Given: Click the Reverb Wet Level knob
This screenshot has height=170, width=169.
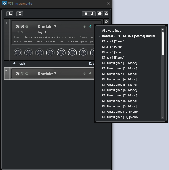Looking at the screenshot, I should click(28, 52).
